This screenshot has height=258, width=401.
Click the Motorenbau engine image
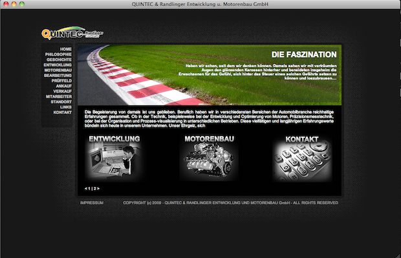click(209, 160)
